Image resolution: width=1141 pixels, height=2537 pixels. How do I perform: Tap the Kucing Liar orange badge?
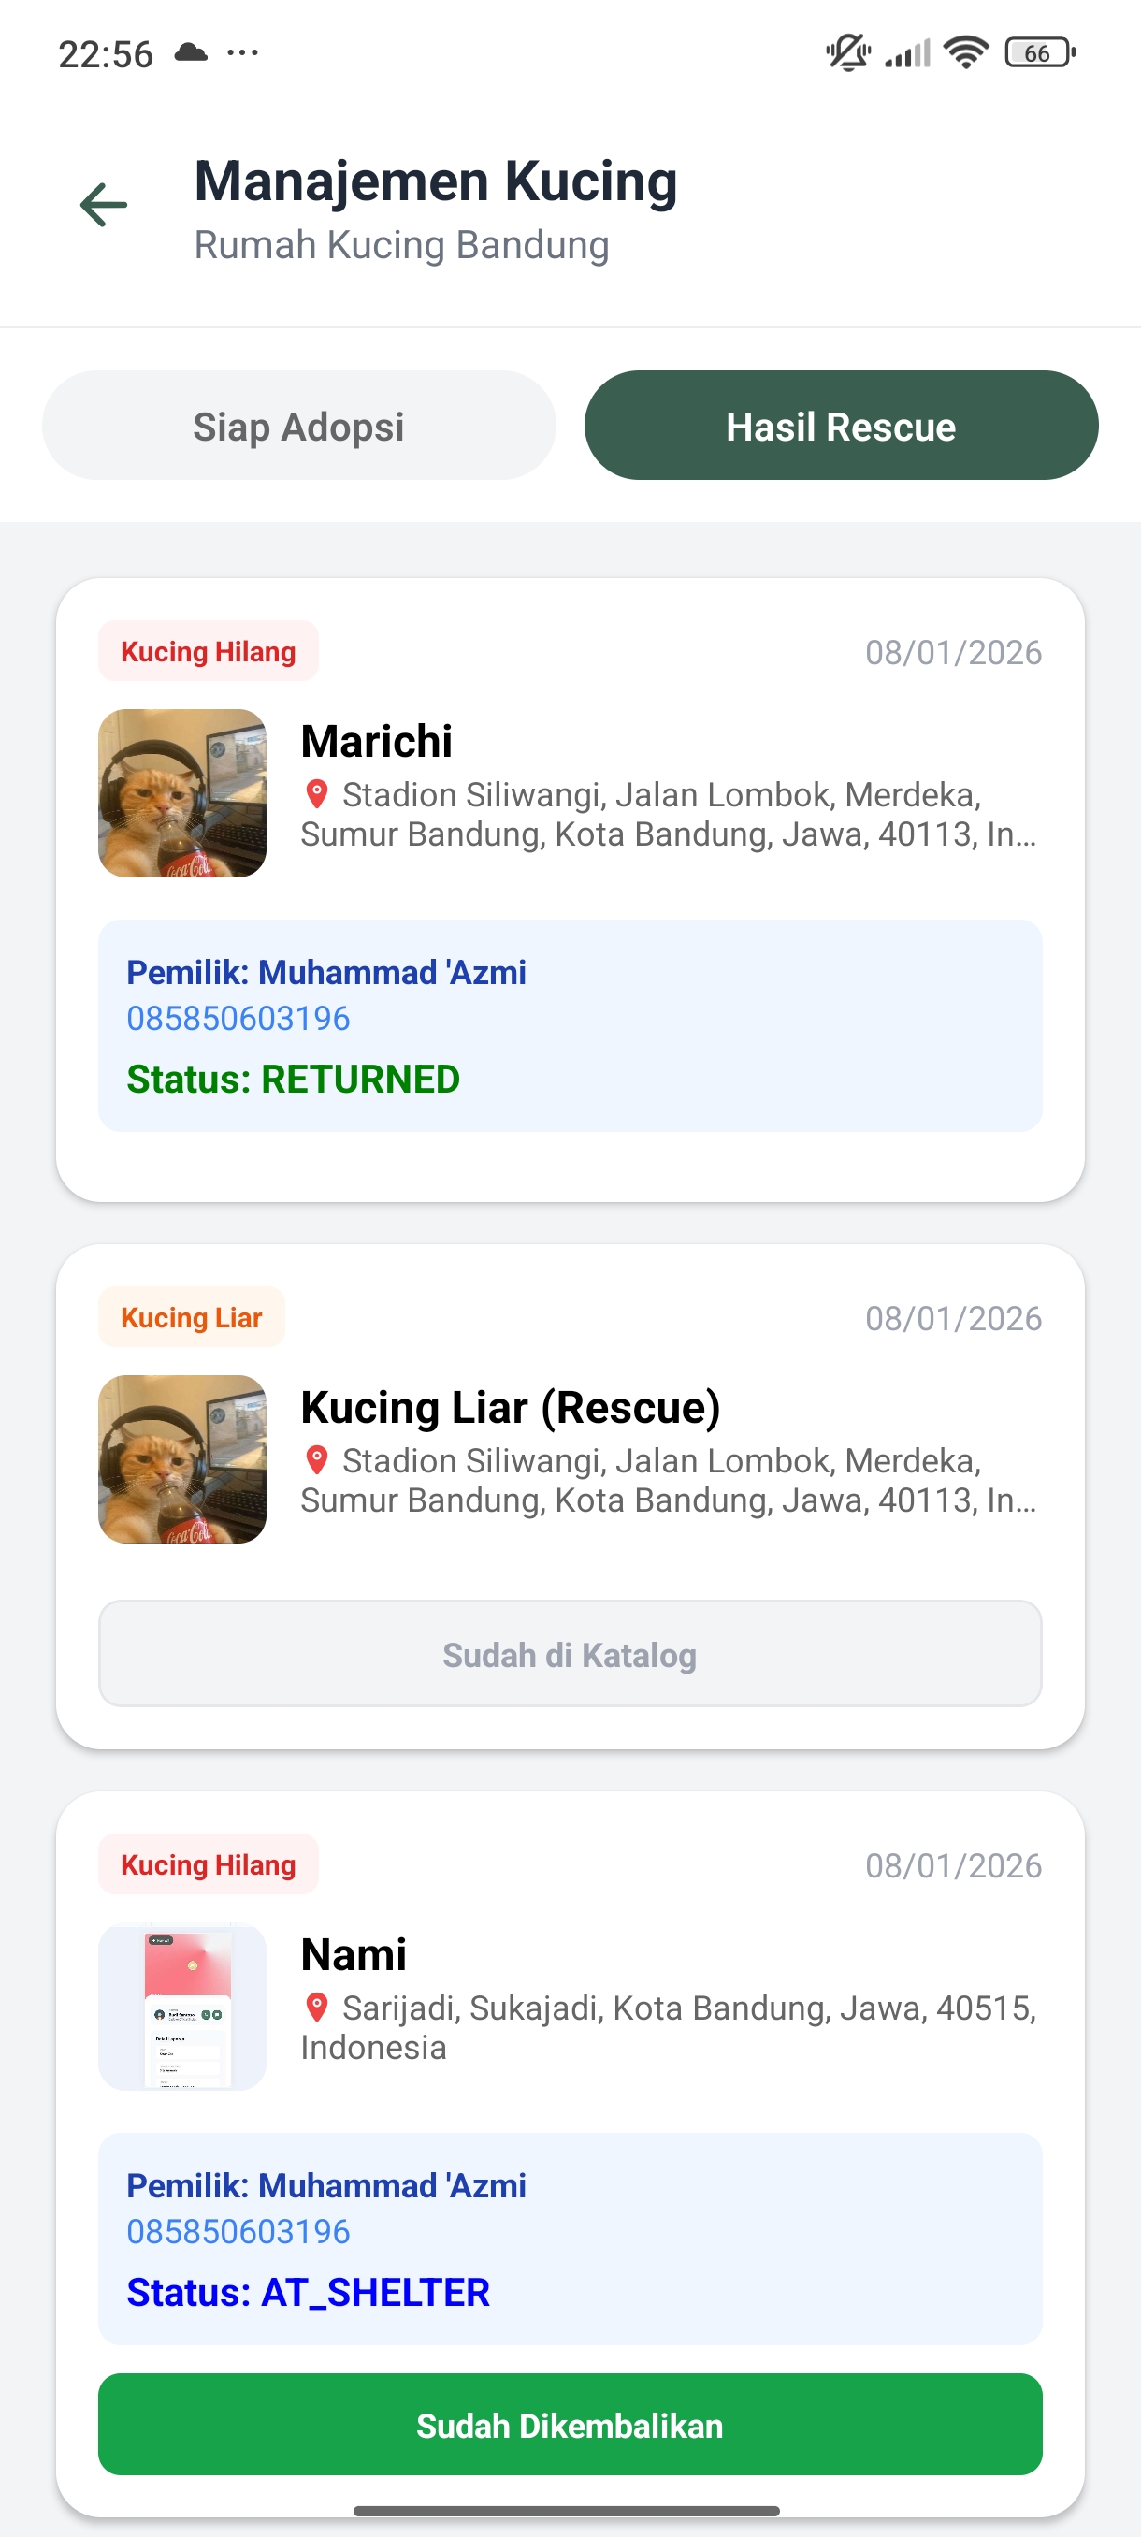click(191, 1317)
